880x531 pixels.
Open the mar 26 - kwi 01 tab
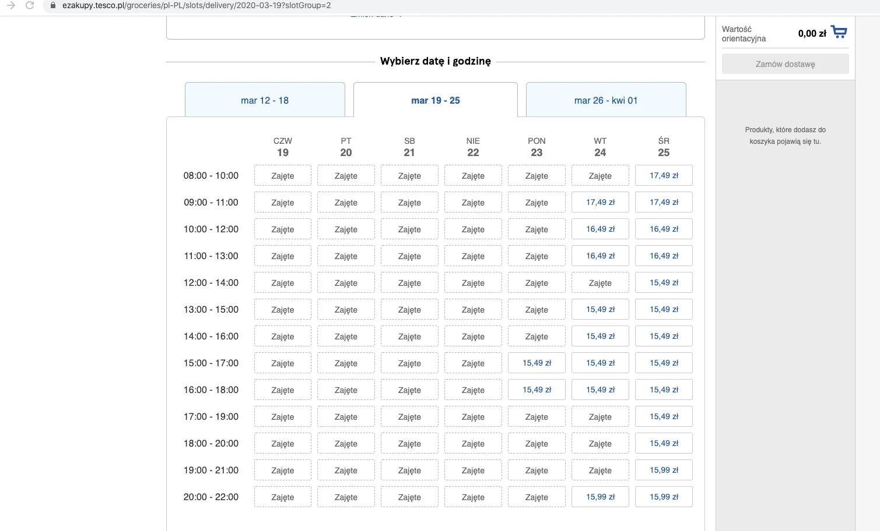pyautogui.click(x=606, y=100)
